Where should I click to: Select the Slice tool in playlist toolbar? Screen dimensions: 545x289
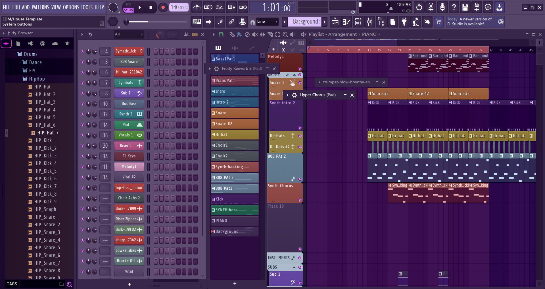[270, 34]
